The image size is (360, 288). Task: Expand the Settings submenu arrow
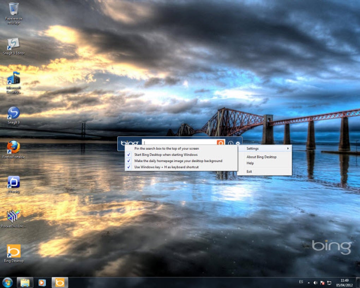[x=288, y=149]
